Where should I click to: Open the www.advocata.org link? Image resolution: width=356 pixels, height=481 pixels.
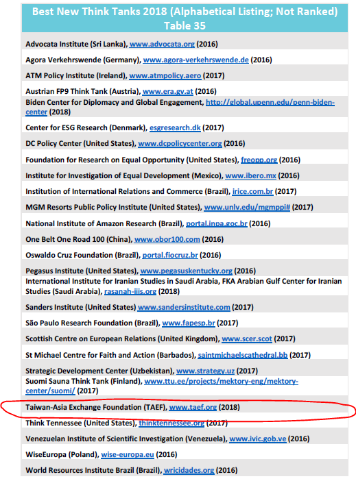(162, 44)
